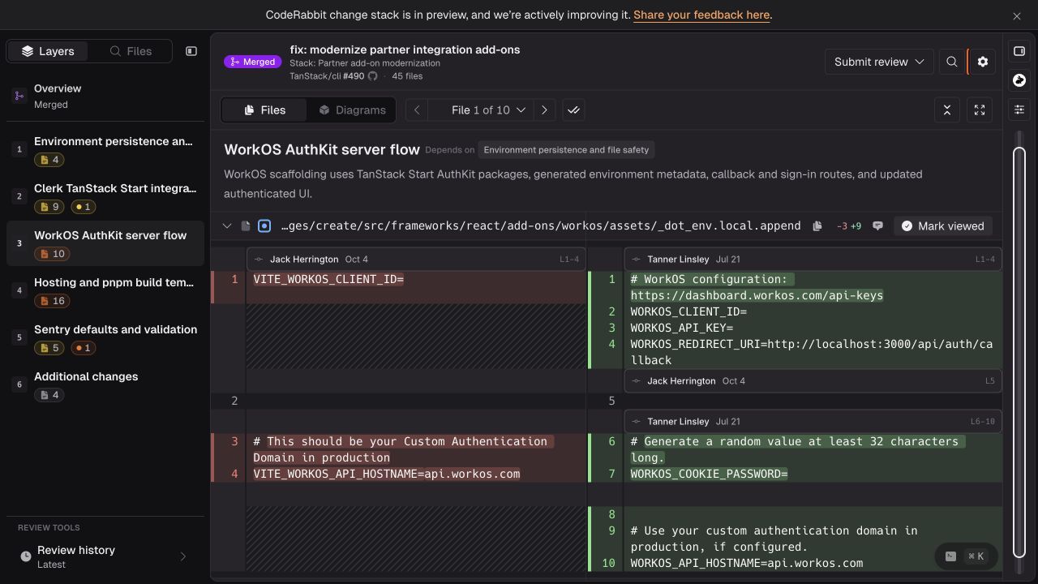Open the Submit review dropdown

(x=879, y=62)
